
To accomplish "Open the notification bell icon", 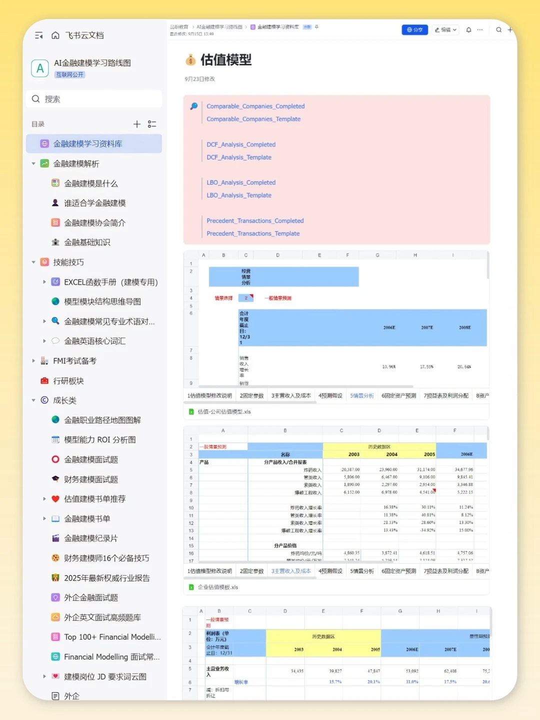I will pos(468,30).
